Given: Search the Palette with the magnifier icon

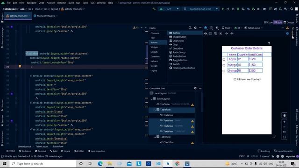Looking at the screenshot, I should click(x=190, y=28).
